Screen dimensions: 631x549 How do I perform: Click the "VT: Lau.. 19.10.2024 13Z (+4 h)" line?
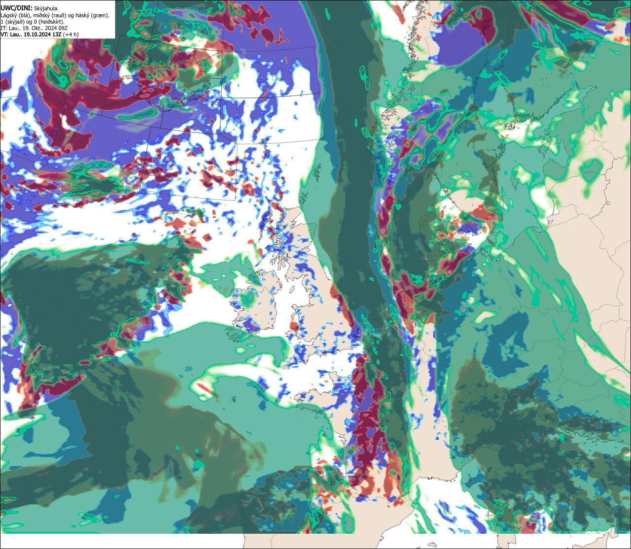39,34
